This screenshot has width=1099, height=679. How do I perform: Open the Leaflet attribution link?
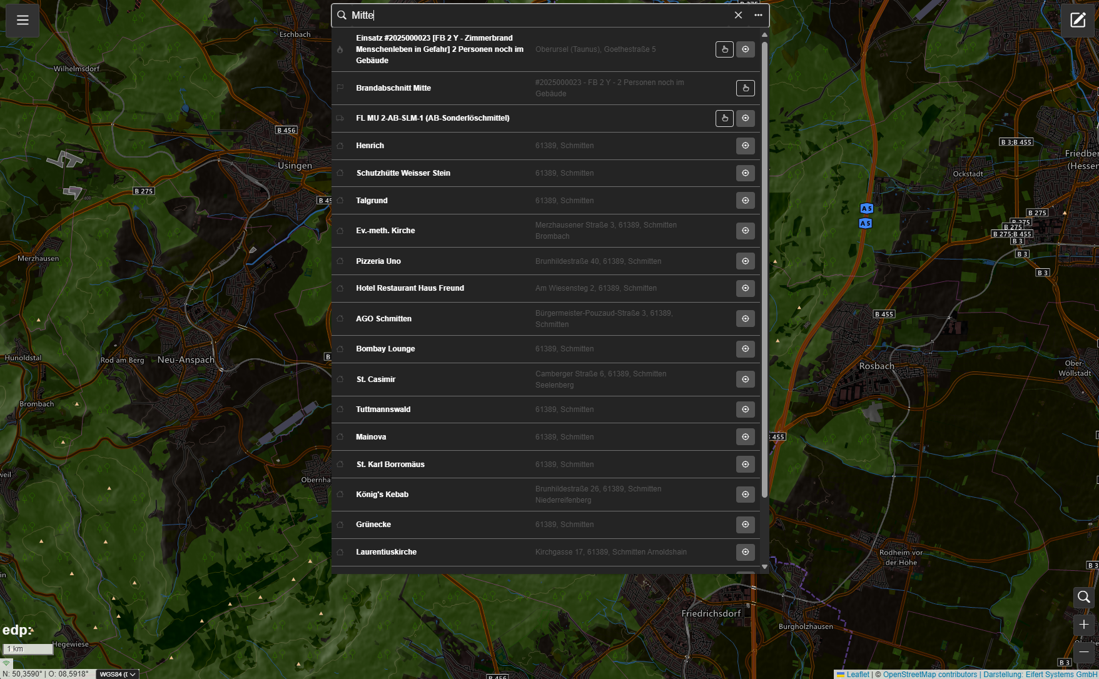coord(858,675)
